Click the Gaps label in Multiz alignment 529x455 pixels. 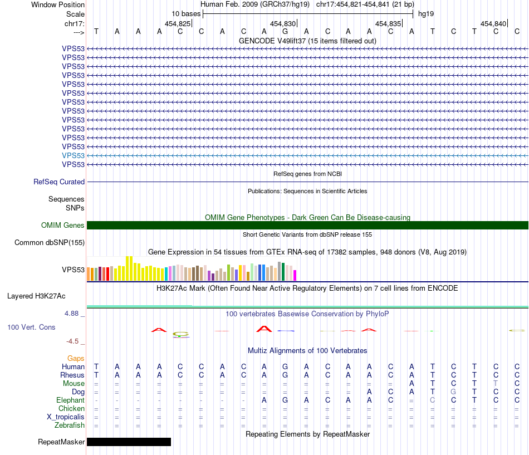76,358
